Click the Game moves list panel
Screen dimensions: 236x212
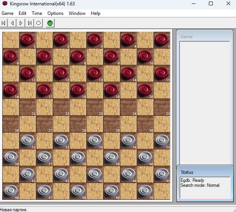click(204, 101)
